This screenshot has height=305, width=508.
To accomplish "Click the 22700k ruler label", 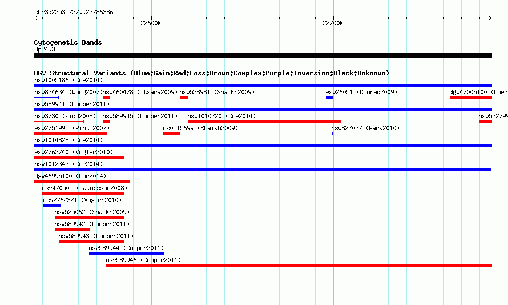I will point(333,23).
